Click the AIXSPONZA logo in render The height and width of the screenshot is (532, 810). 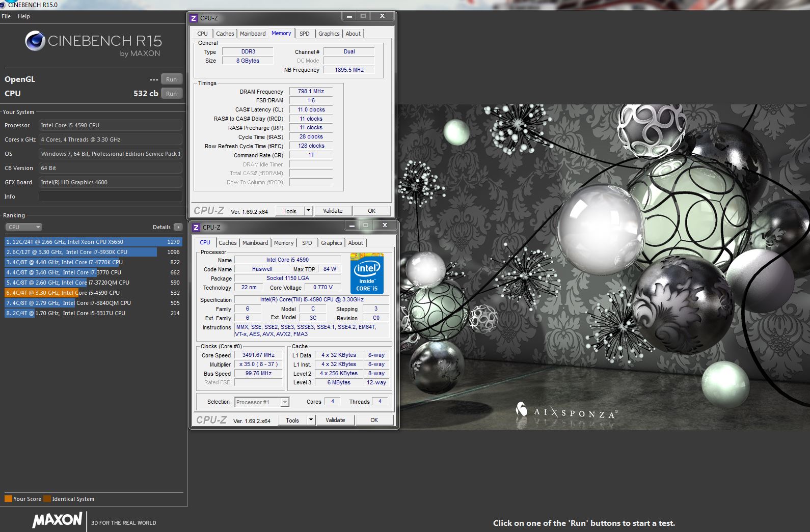pos(566,410)
